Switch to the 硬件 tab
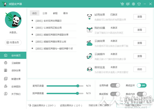The image size is (154, 109). 65,13
